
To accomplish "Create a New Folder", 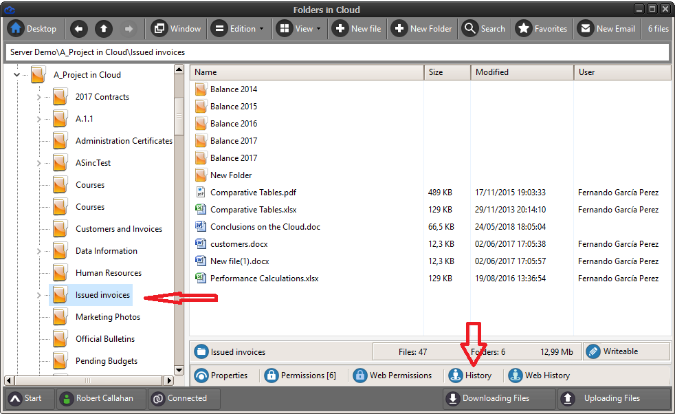I will [x=422, y=29].
